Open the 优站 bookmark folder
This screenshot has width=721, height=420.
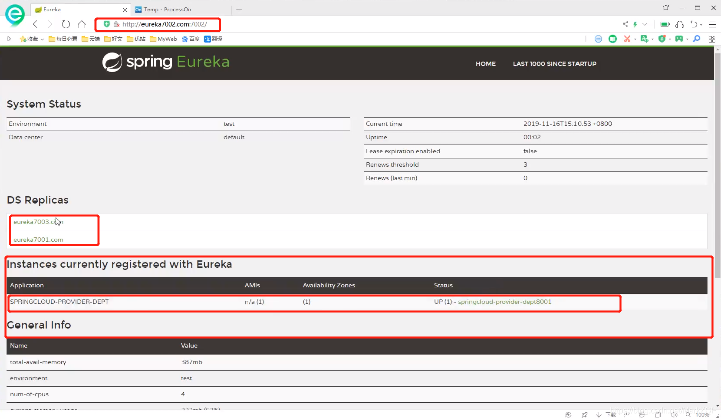point(136,39)
